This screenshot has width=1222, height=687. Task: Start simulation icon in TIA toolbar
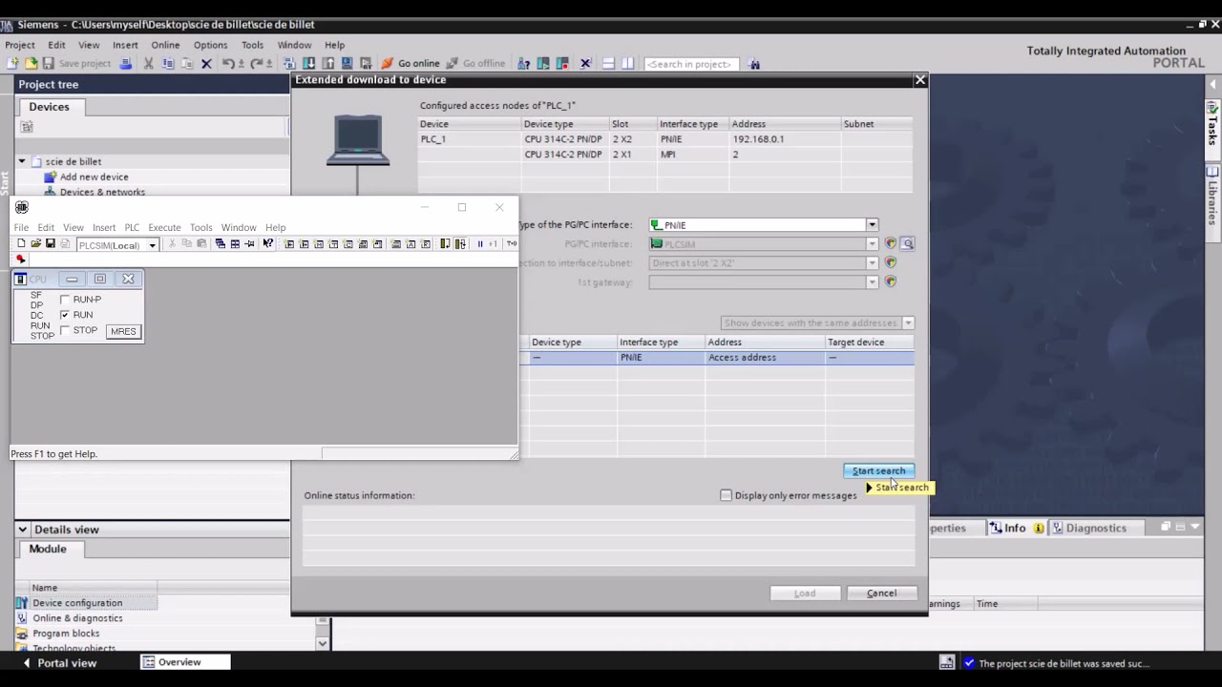point(347,64)
